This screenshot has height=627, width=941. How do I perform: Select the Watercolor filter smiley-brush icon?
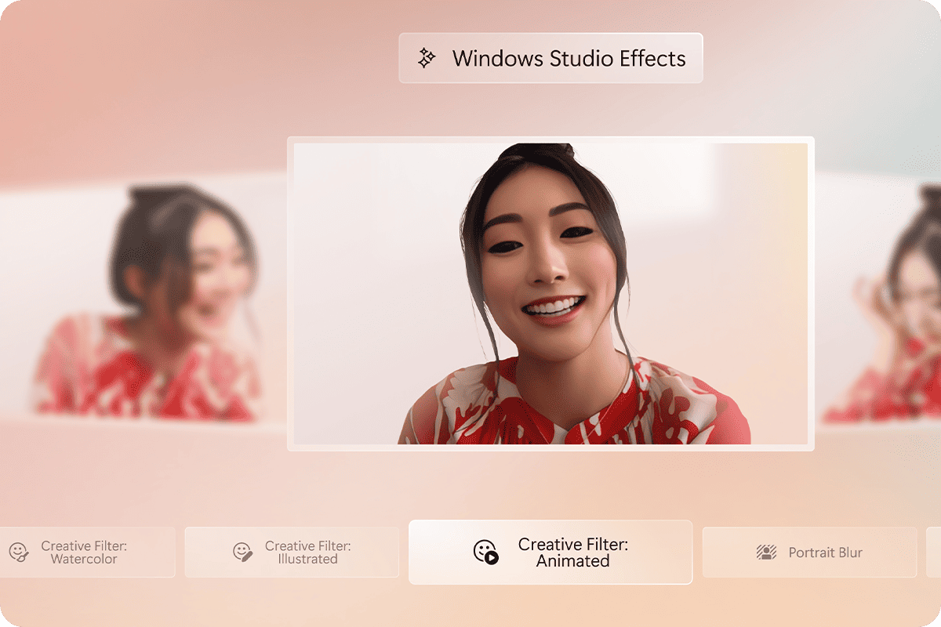coord(19,552)
